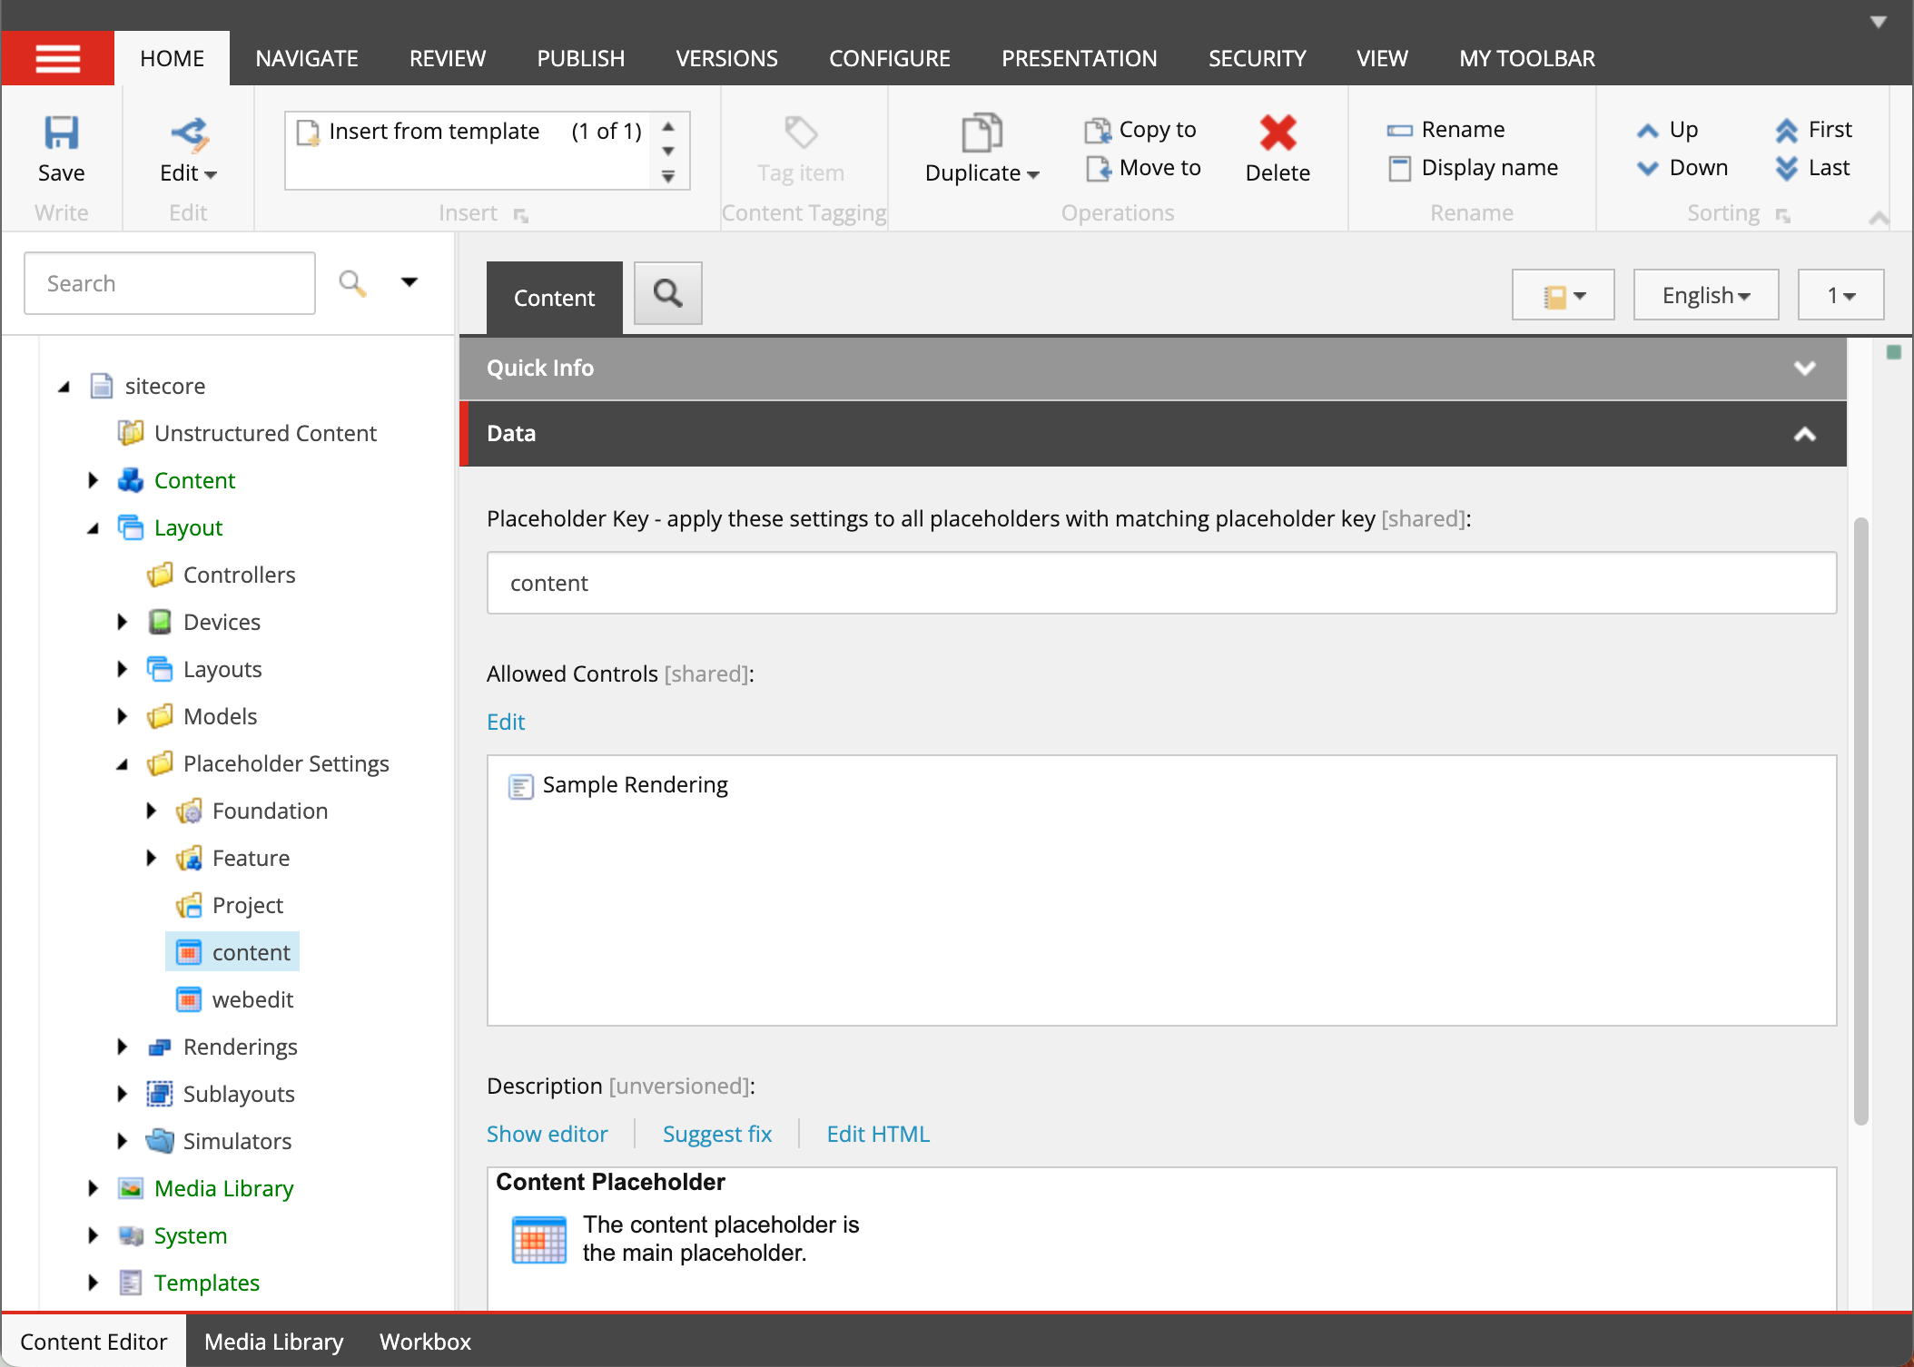Expand the Devices tree node
Image resolution: width=1914 pixels, height=1367 pixels.
click(122, 622)
